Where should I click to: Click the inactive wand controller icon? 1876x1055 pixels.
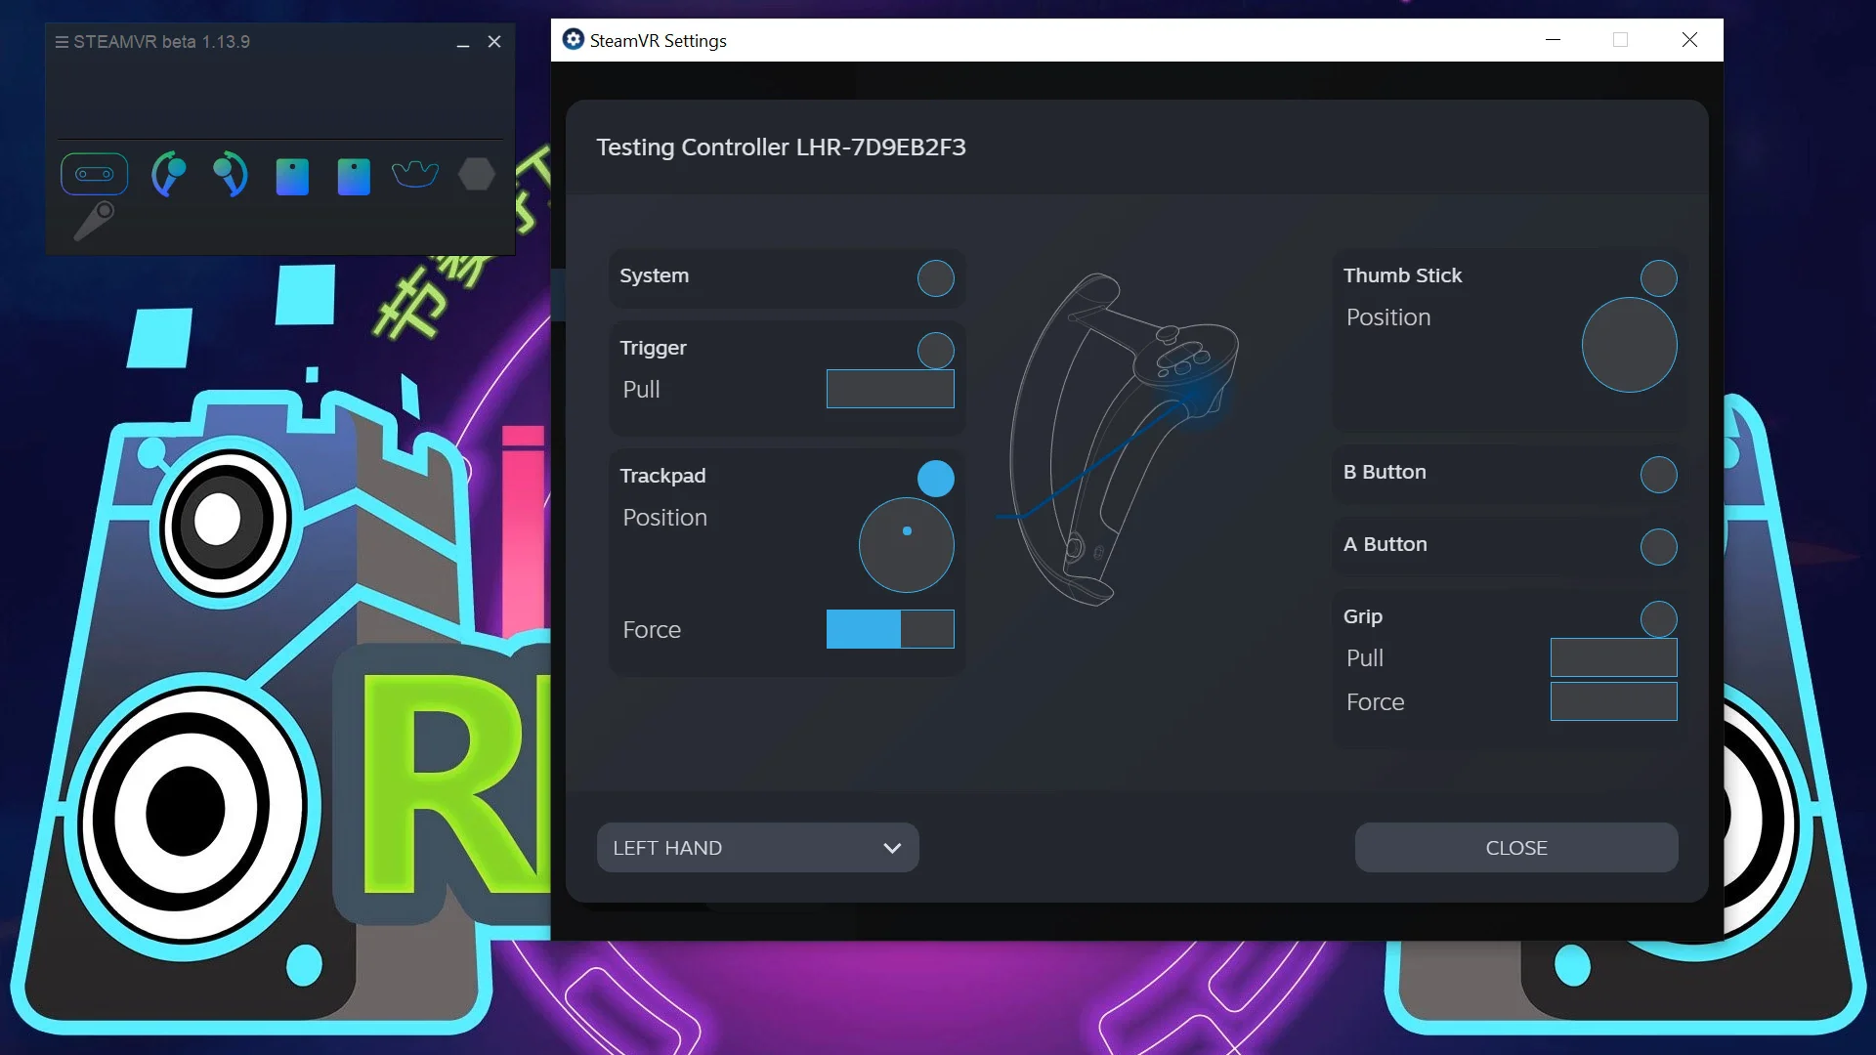95,221
